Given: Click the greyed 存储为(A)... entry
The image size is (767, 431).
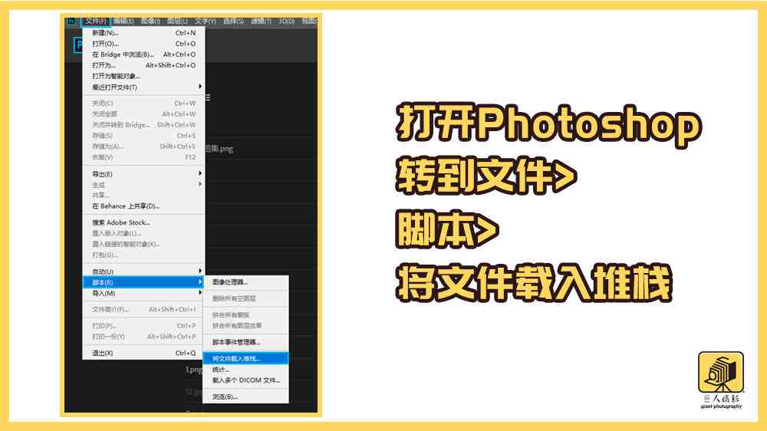Looking at the screenshot, I should 144,146.
